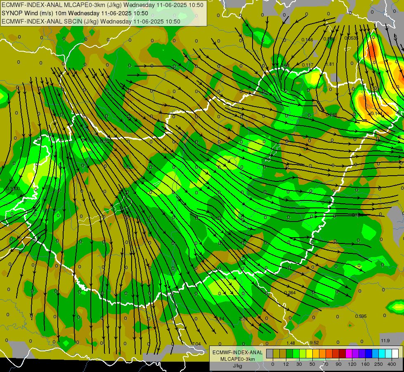The image size is (404, 372).
Task: Click the map value 0.248
Action: (x=331, y=114)
